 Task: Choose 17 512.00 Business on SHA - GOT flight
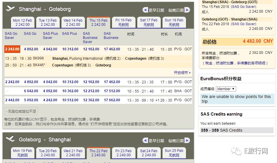(x=112, y=91)
